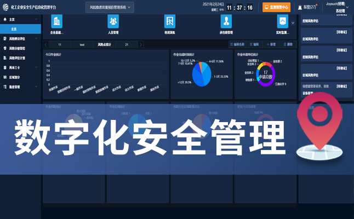The width and height of the screenshot is (354, 219).
Task: Switch to the 风险点统计 tab
Action: coord(104,45)
